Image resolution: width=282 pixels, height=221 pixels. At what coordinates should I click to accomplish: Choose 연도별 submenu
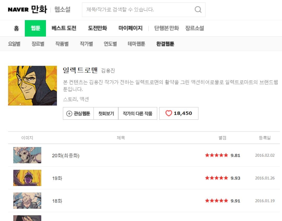[110, 44]
